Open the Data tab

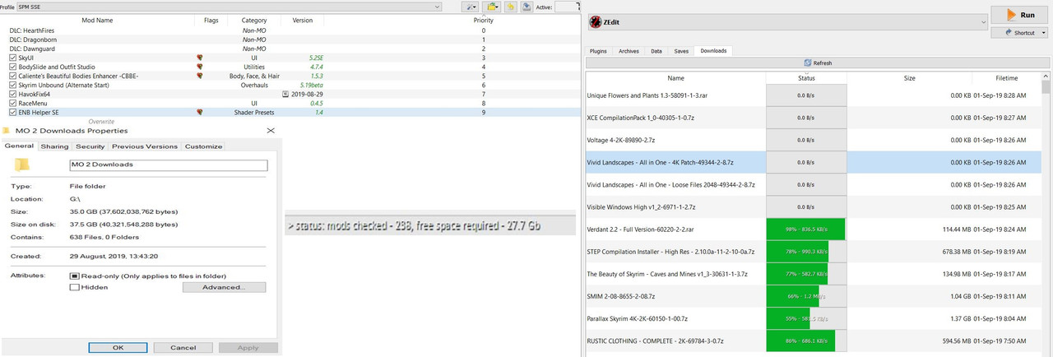pyautogui.click(x=656, y=51)
